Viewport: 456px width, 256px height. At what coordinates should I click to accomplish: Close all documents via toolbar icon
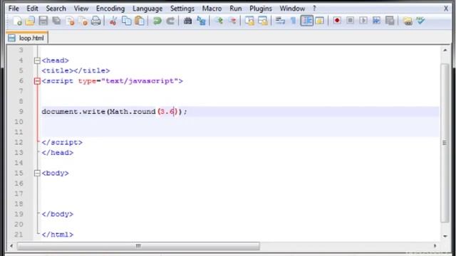83,21
